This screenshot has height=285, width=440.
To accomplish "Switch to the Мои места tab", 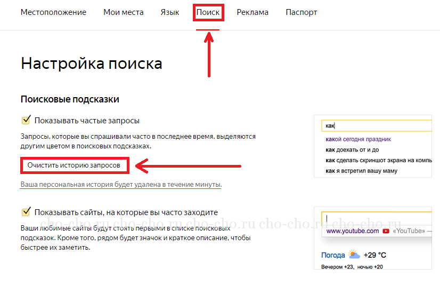I will click(123, 12).
